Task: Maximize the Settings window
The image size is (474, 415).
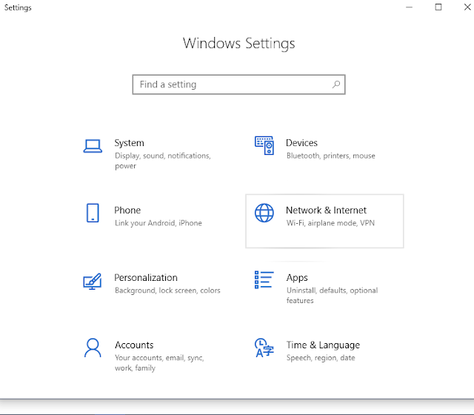Action: pos(438,7)
